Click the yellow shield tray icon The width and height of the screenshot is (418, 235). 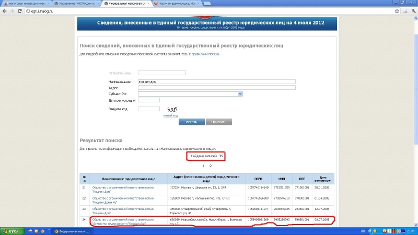click(375, 231)
